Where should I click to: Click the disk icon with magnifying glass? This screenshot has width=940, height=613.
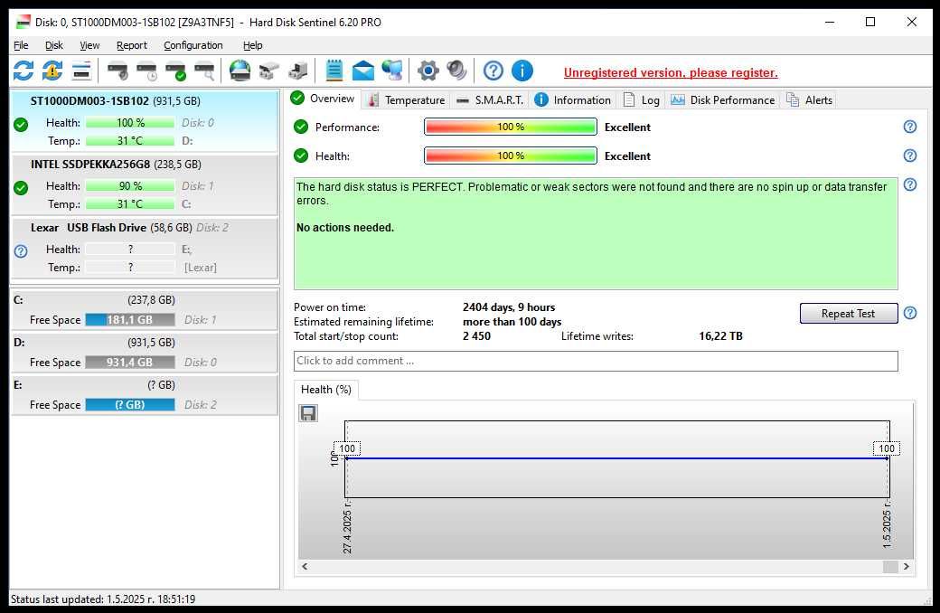pyautogui.click(x=205, y=71)
